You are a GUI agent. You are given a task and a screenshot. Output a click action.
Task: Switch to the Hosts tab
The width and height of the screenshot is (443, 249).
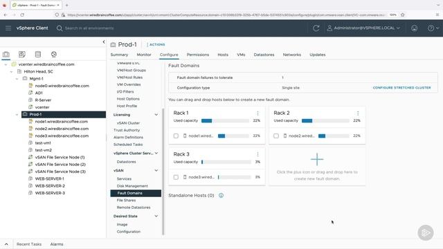(223, 55)
